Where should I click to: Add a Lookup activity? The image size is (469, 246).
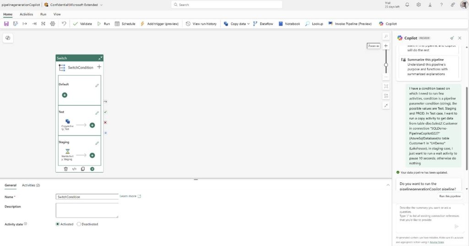[314, 24]
